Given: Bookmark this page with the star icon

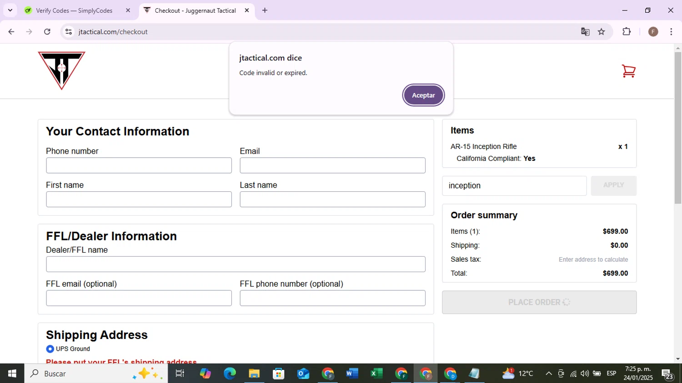Looking at the screenshot, I should [602, 32].
